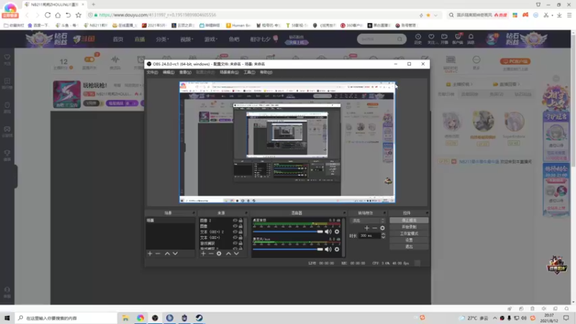Open OBS 文件(F) menu

[x=153, y=73]
